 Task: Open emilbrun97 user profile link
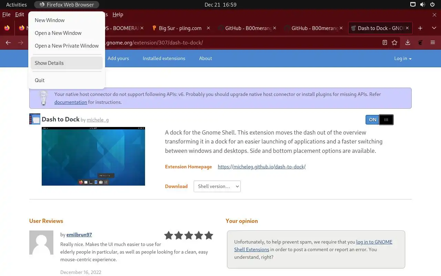79,235
